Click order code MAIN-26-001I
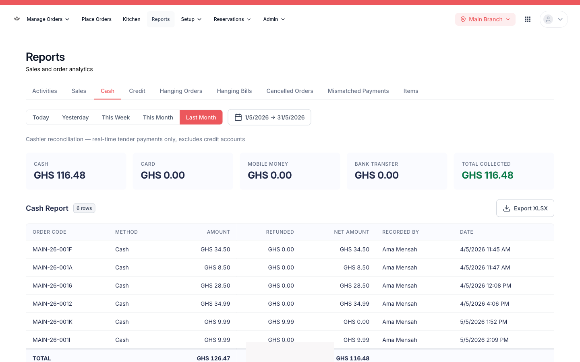The image size is (580, 362). [52, 340]
